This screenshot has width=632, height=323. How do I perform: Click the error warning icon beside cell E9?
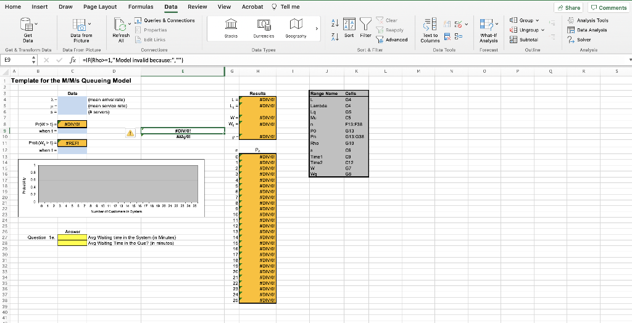point(131,131)
